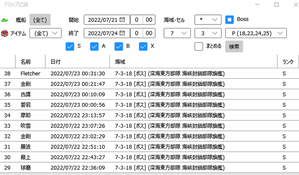Click the start hour field
This screenshot has height=175, width=299.
[x=137, y=20]
